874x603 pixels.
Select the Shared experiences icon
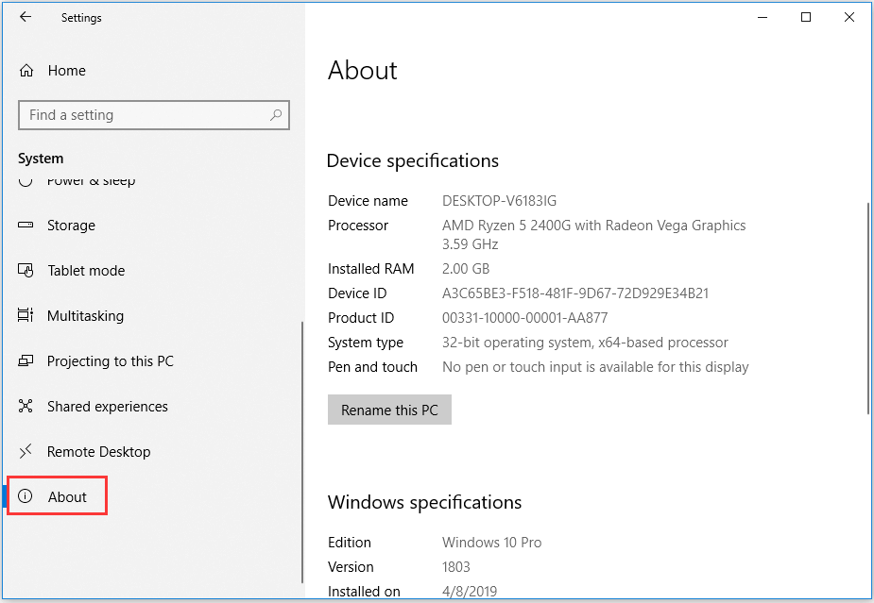pyautogui.click(x=26, y=407)
